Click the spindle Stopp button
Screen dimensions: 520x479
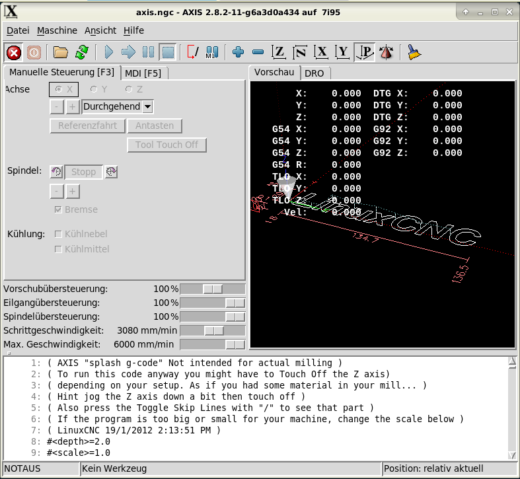83,172
